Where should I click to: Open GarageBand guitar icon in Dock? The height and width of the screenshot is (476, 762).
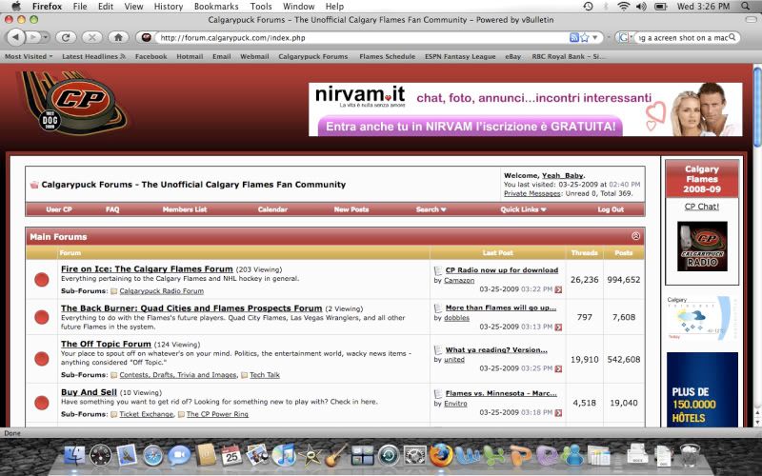(x=336, y=456)
